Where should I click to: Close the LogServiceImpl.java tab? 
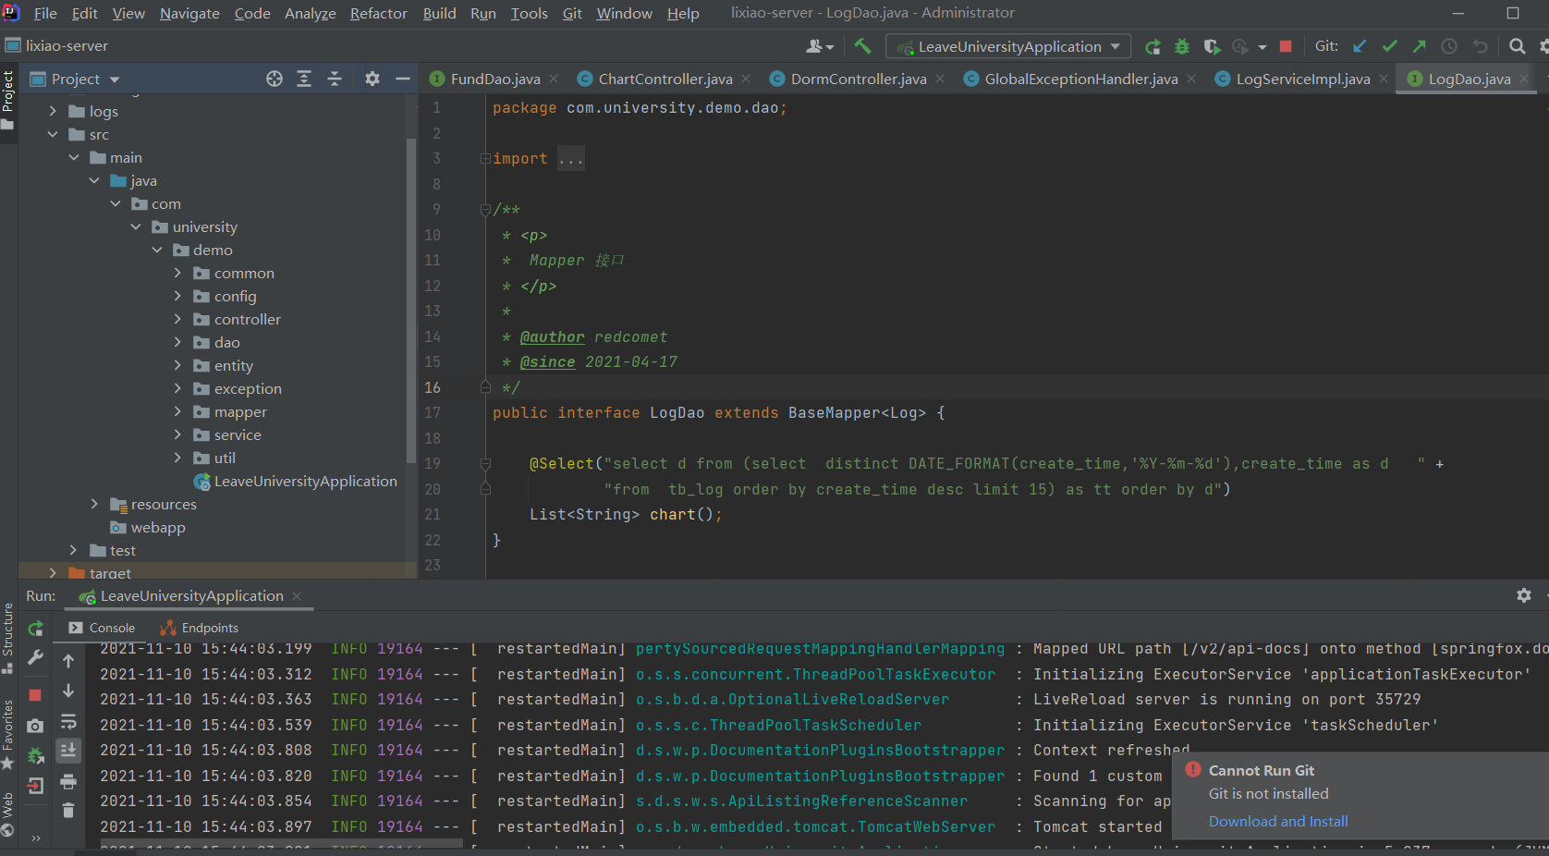click(x=1384, y=79)
